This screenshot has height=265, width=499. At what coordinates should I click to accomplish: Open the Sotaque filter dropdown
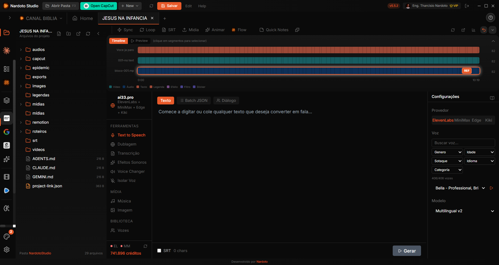tap(447, 161)
